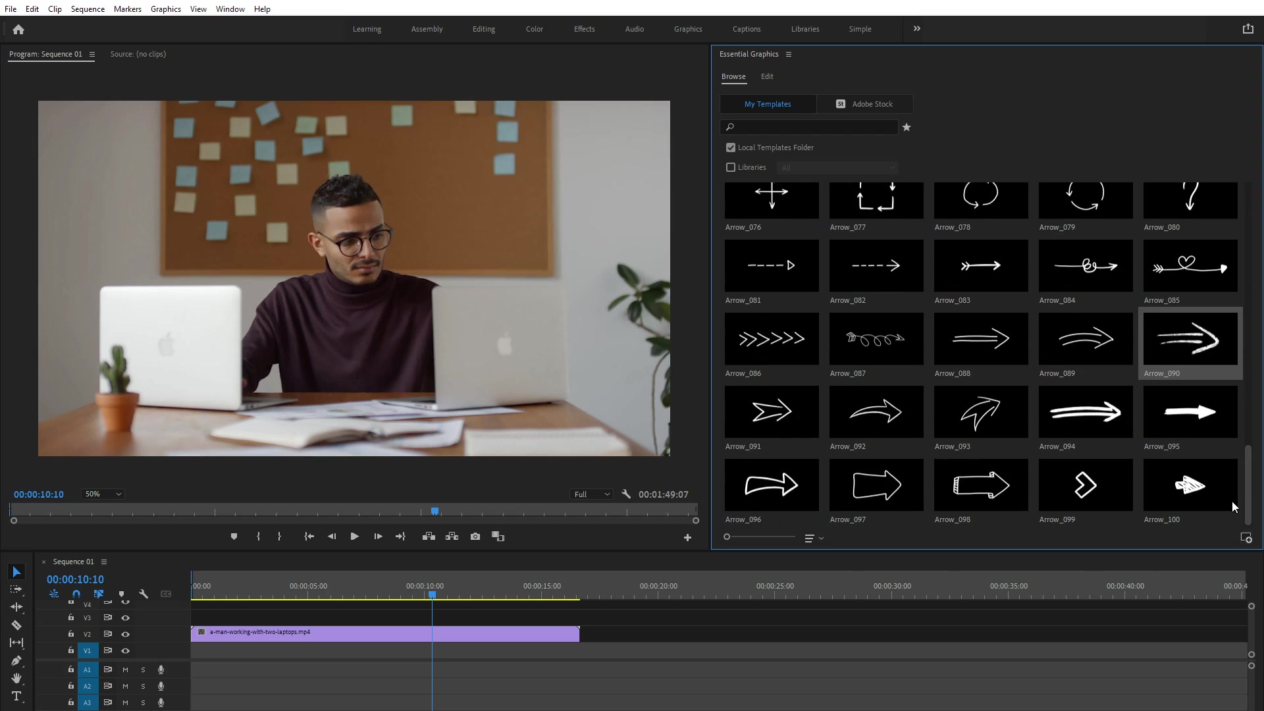Toggle V1 track visibility eye icon

[x=125, y=650]
